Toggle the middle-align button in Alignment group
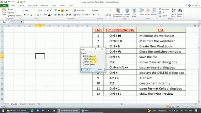This screenshot has width=201, height=113. pos(59,10)
